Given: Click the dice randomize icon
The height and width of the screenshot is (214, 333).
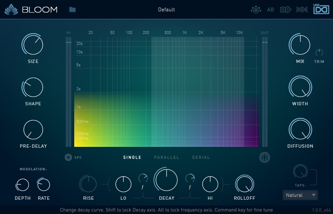Looking at the screenshot, I should pyautogui.click(x=286, y=10).
